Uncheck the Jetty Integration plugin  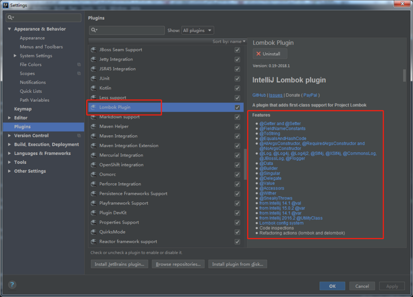(x=237, y=59)
